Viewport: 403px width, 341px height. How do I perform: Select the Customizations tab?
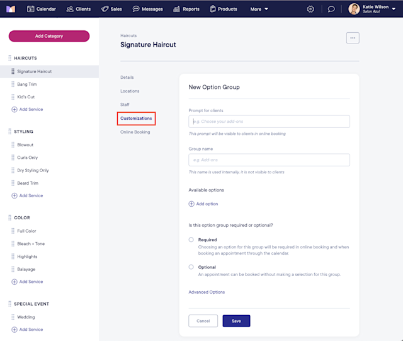(x=136, y=118)
